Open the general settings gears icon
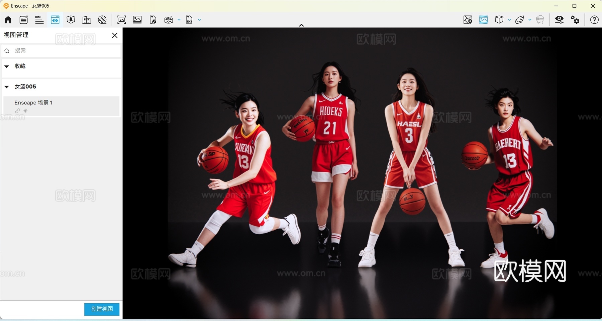602x321 pixels. 575,20
